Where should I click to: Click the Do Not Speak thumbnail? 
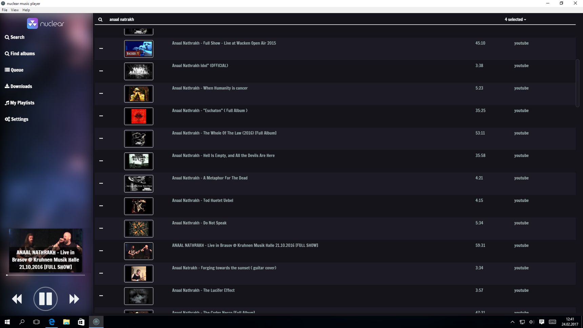click(x=139, y=229)
